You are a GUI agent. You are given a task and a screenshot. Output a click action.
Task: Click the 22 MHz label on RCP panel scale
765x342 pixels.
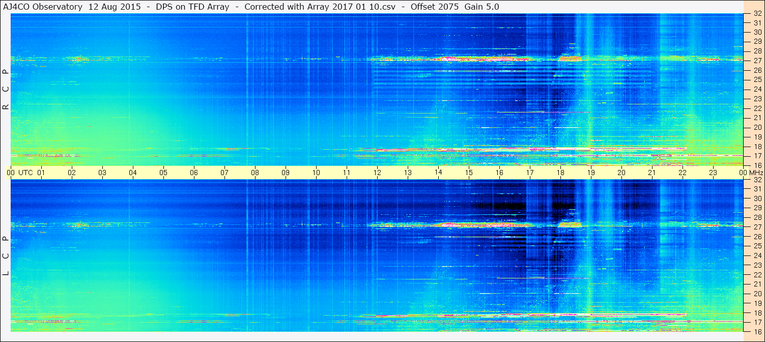tap(757, 108)
